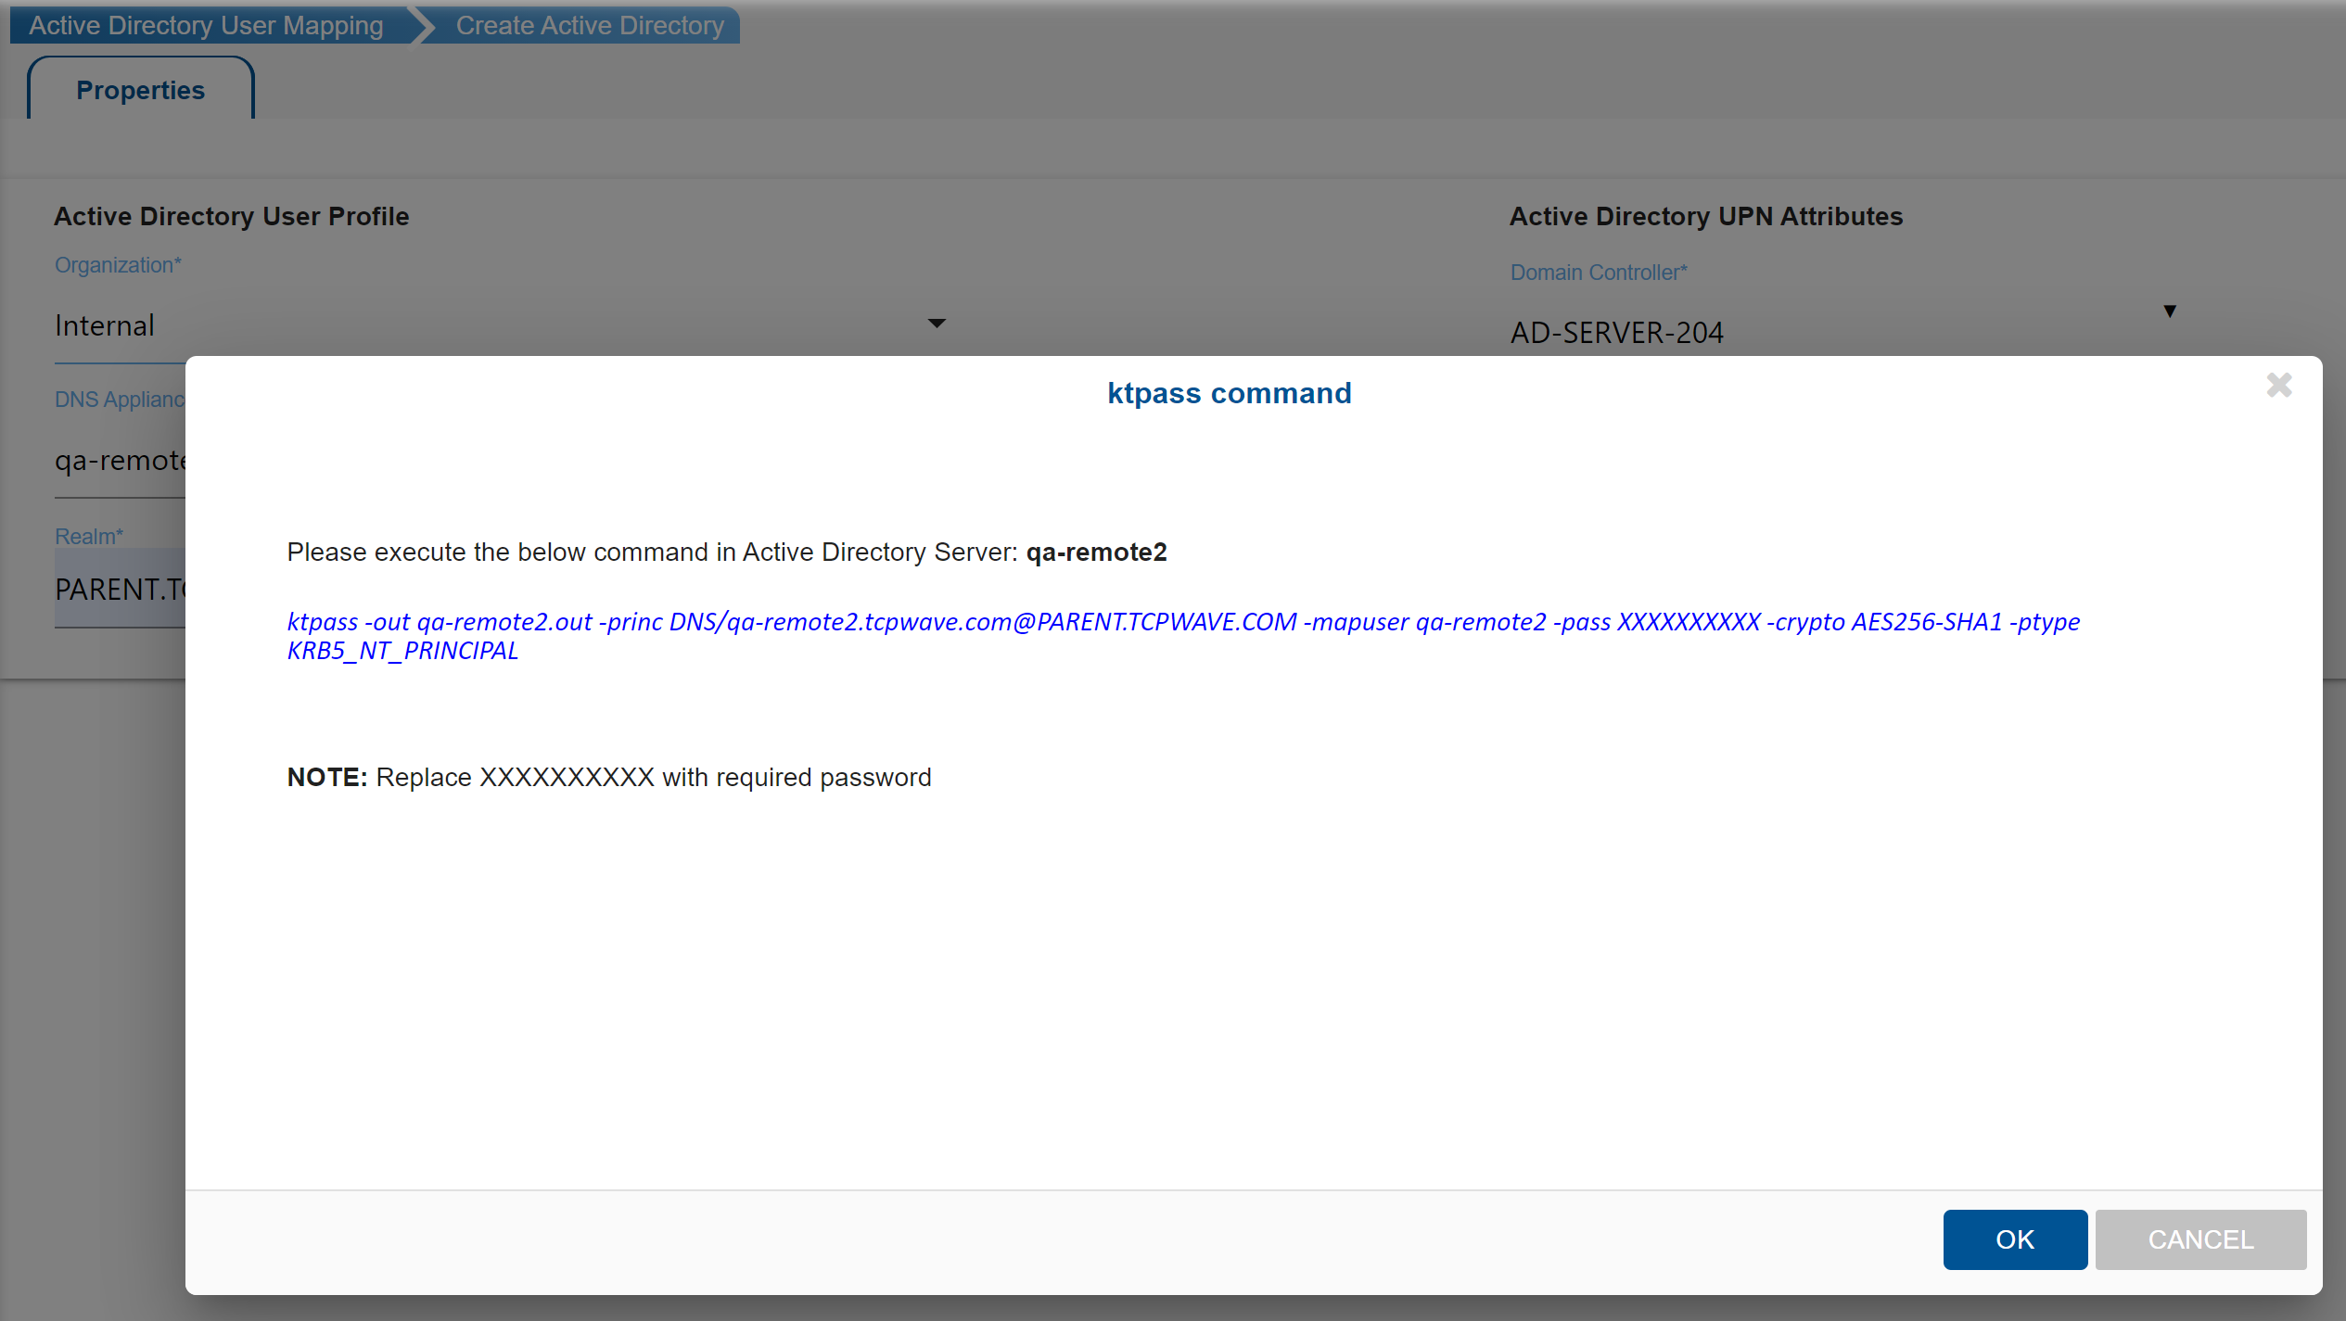
Task: Open the Active Directory User Mapping breadcrumb
Action: [206, 25]
